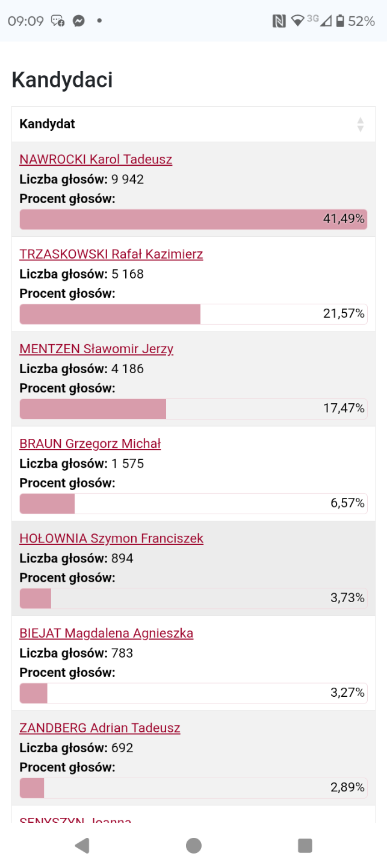The image size is (387, 868).
Task: Open TRZASKOWSKI Rafał Kazimierz candidate page
Action: point(111,254)
